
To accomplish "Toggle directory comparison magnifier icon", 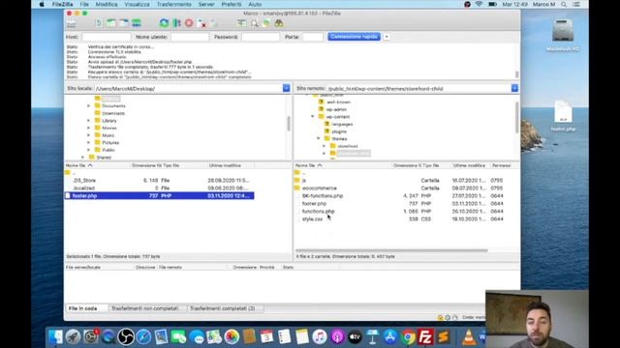I will coord(254,23).
